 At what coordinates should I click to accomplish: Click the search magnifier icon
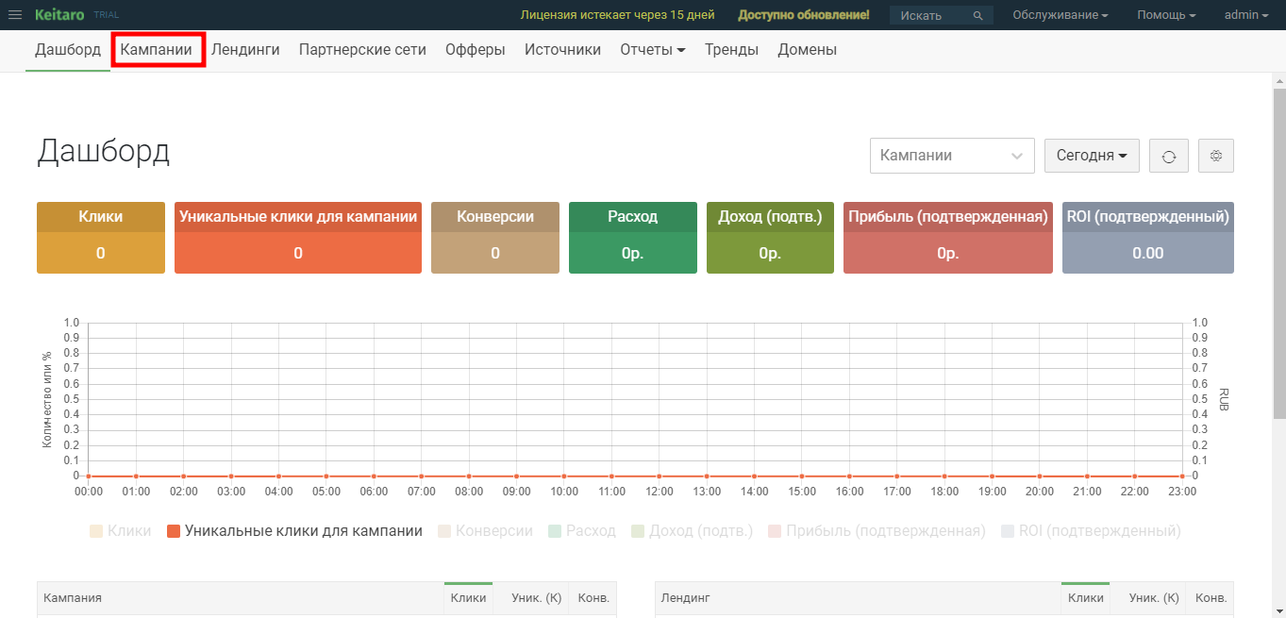coord(978,16)
